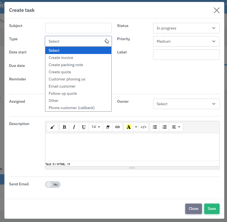Click the Bold formatting icon
The width and height of the screenshot is (227, 222).
(x=65, y=127)
